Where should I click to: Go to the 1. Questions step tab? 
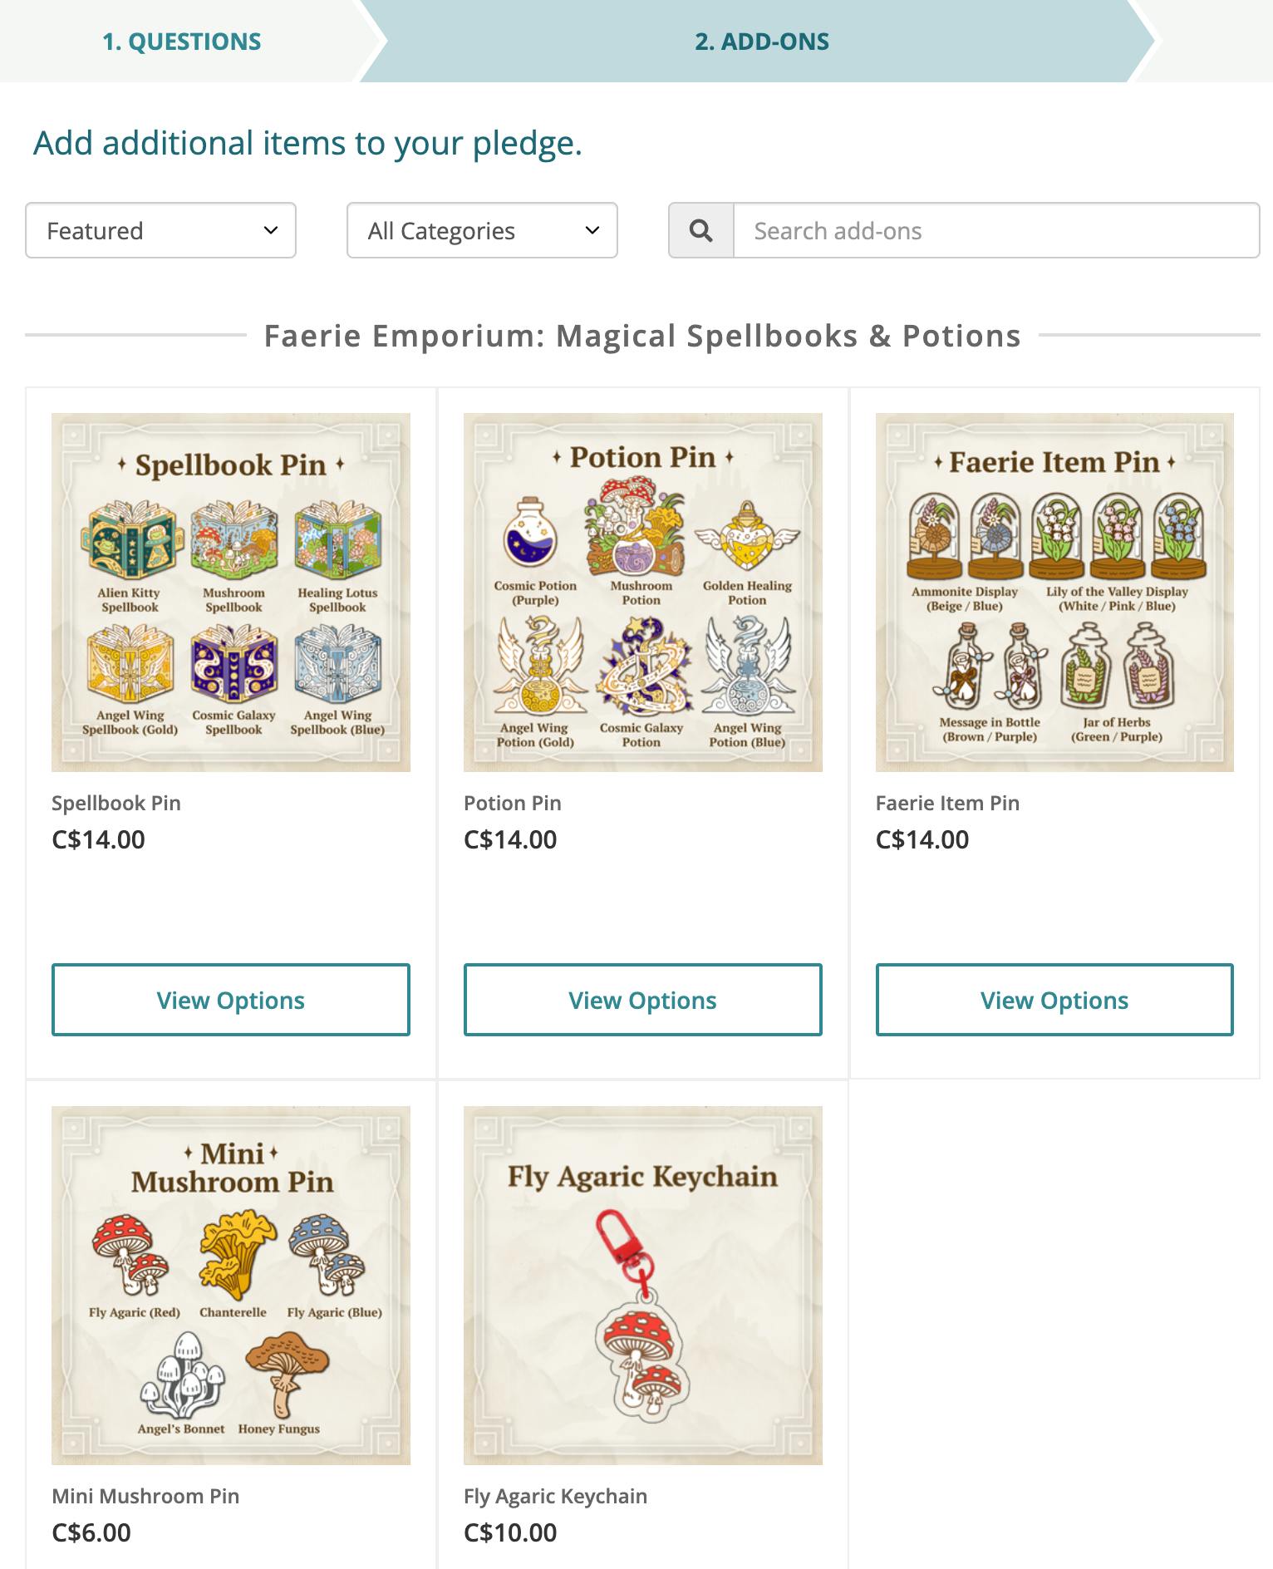tap(182, 42)
